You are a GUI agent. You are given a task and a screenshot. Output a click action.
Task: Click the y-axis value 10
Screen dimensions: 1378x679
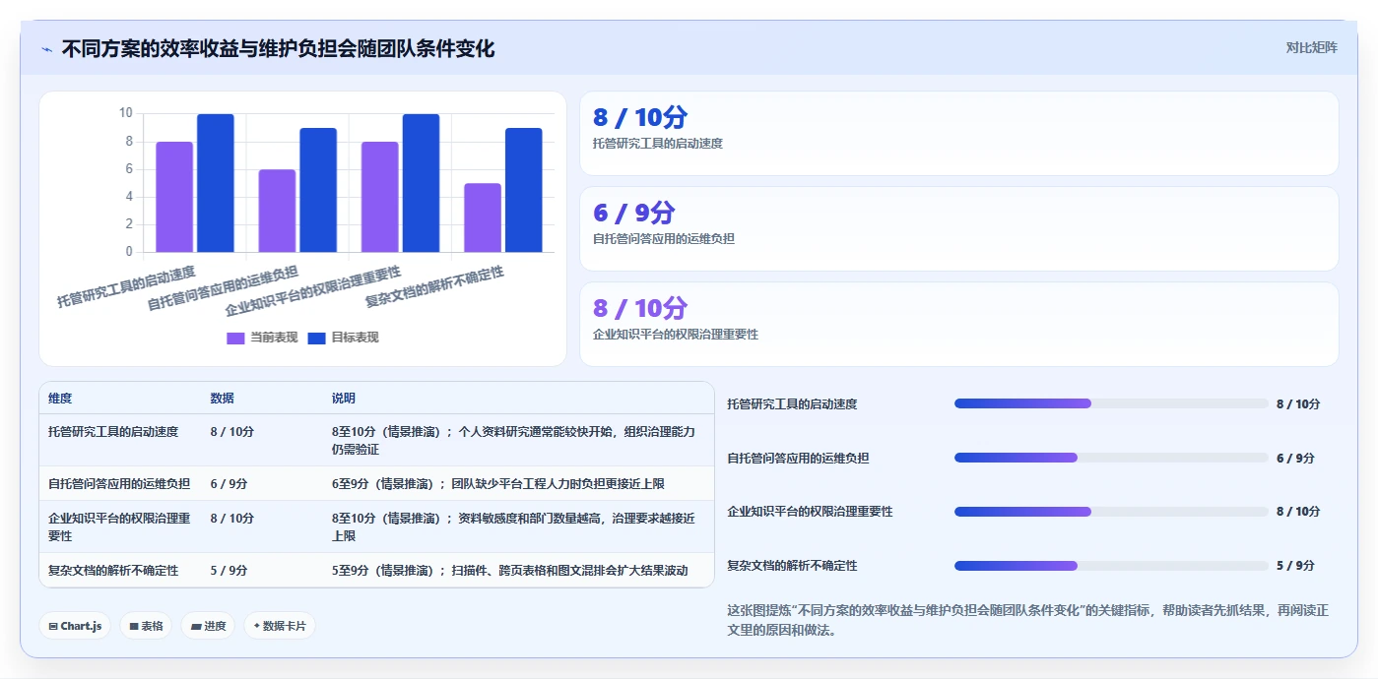(x=125, y=113)
